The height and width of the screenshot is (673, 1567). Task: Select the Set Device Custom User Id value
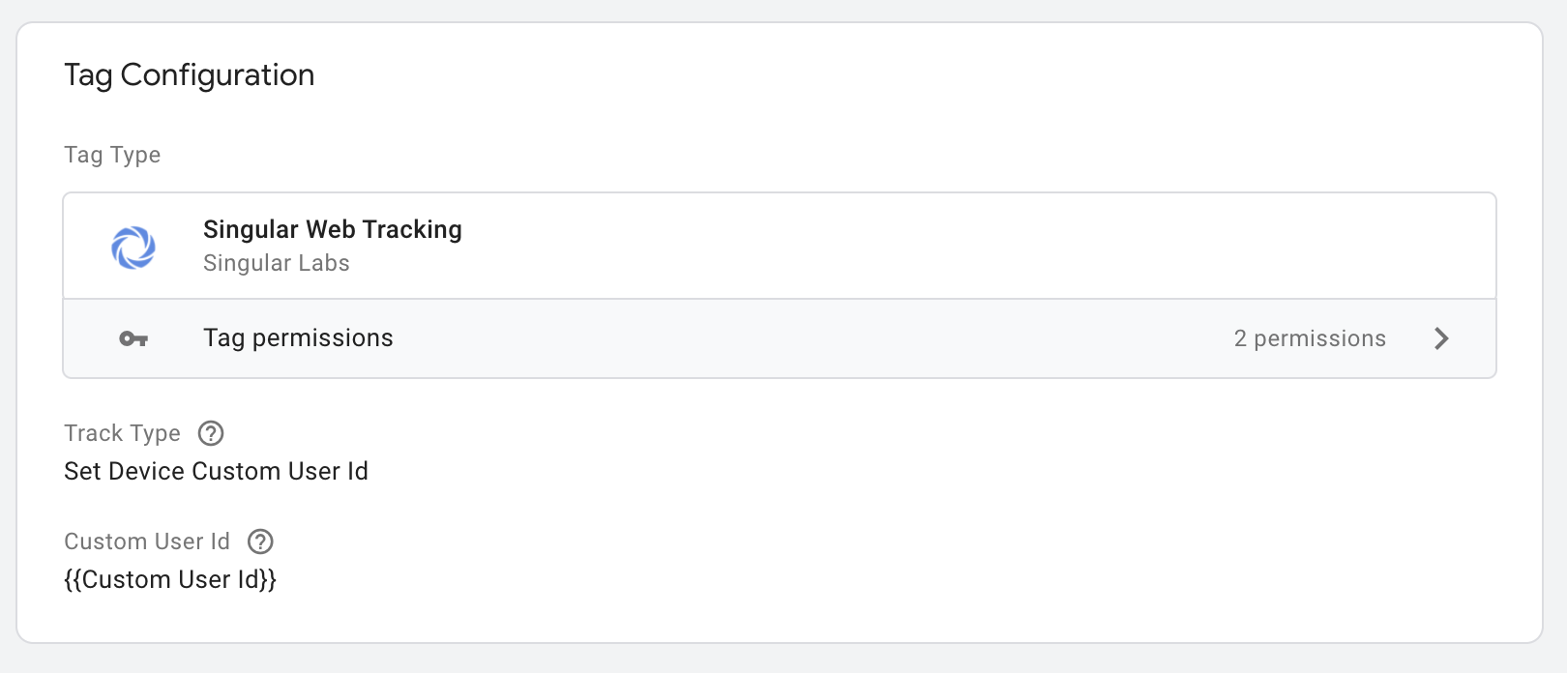216,471
